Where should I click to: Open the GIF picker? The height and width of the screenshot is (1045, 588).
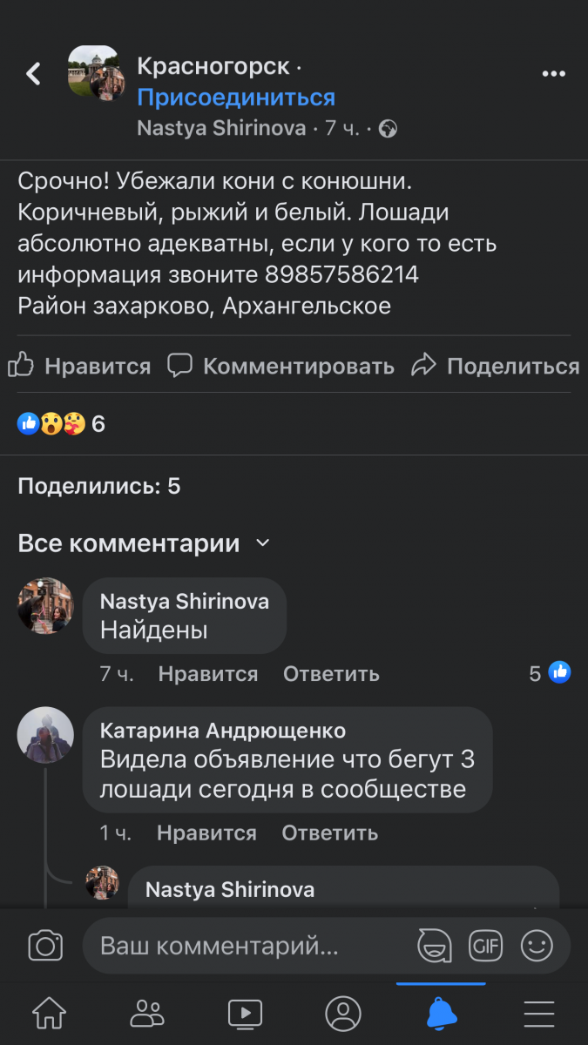click(x=485, y=946)
